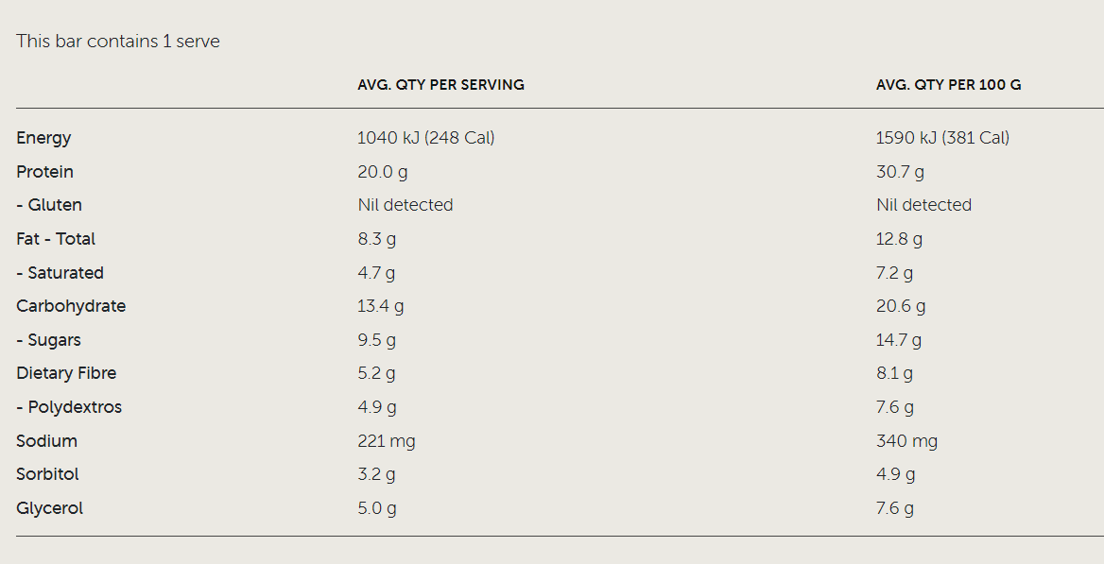Click the Sodium 221 mg value

(x=386, y=441)
